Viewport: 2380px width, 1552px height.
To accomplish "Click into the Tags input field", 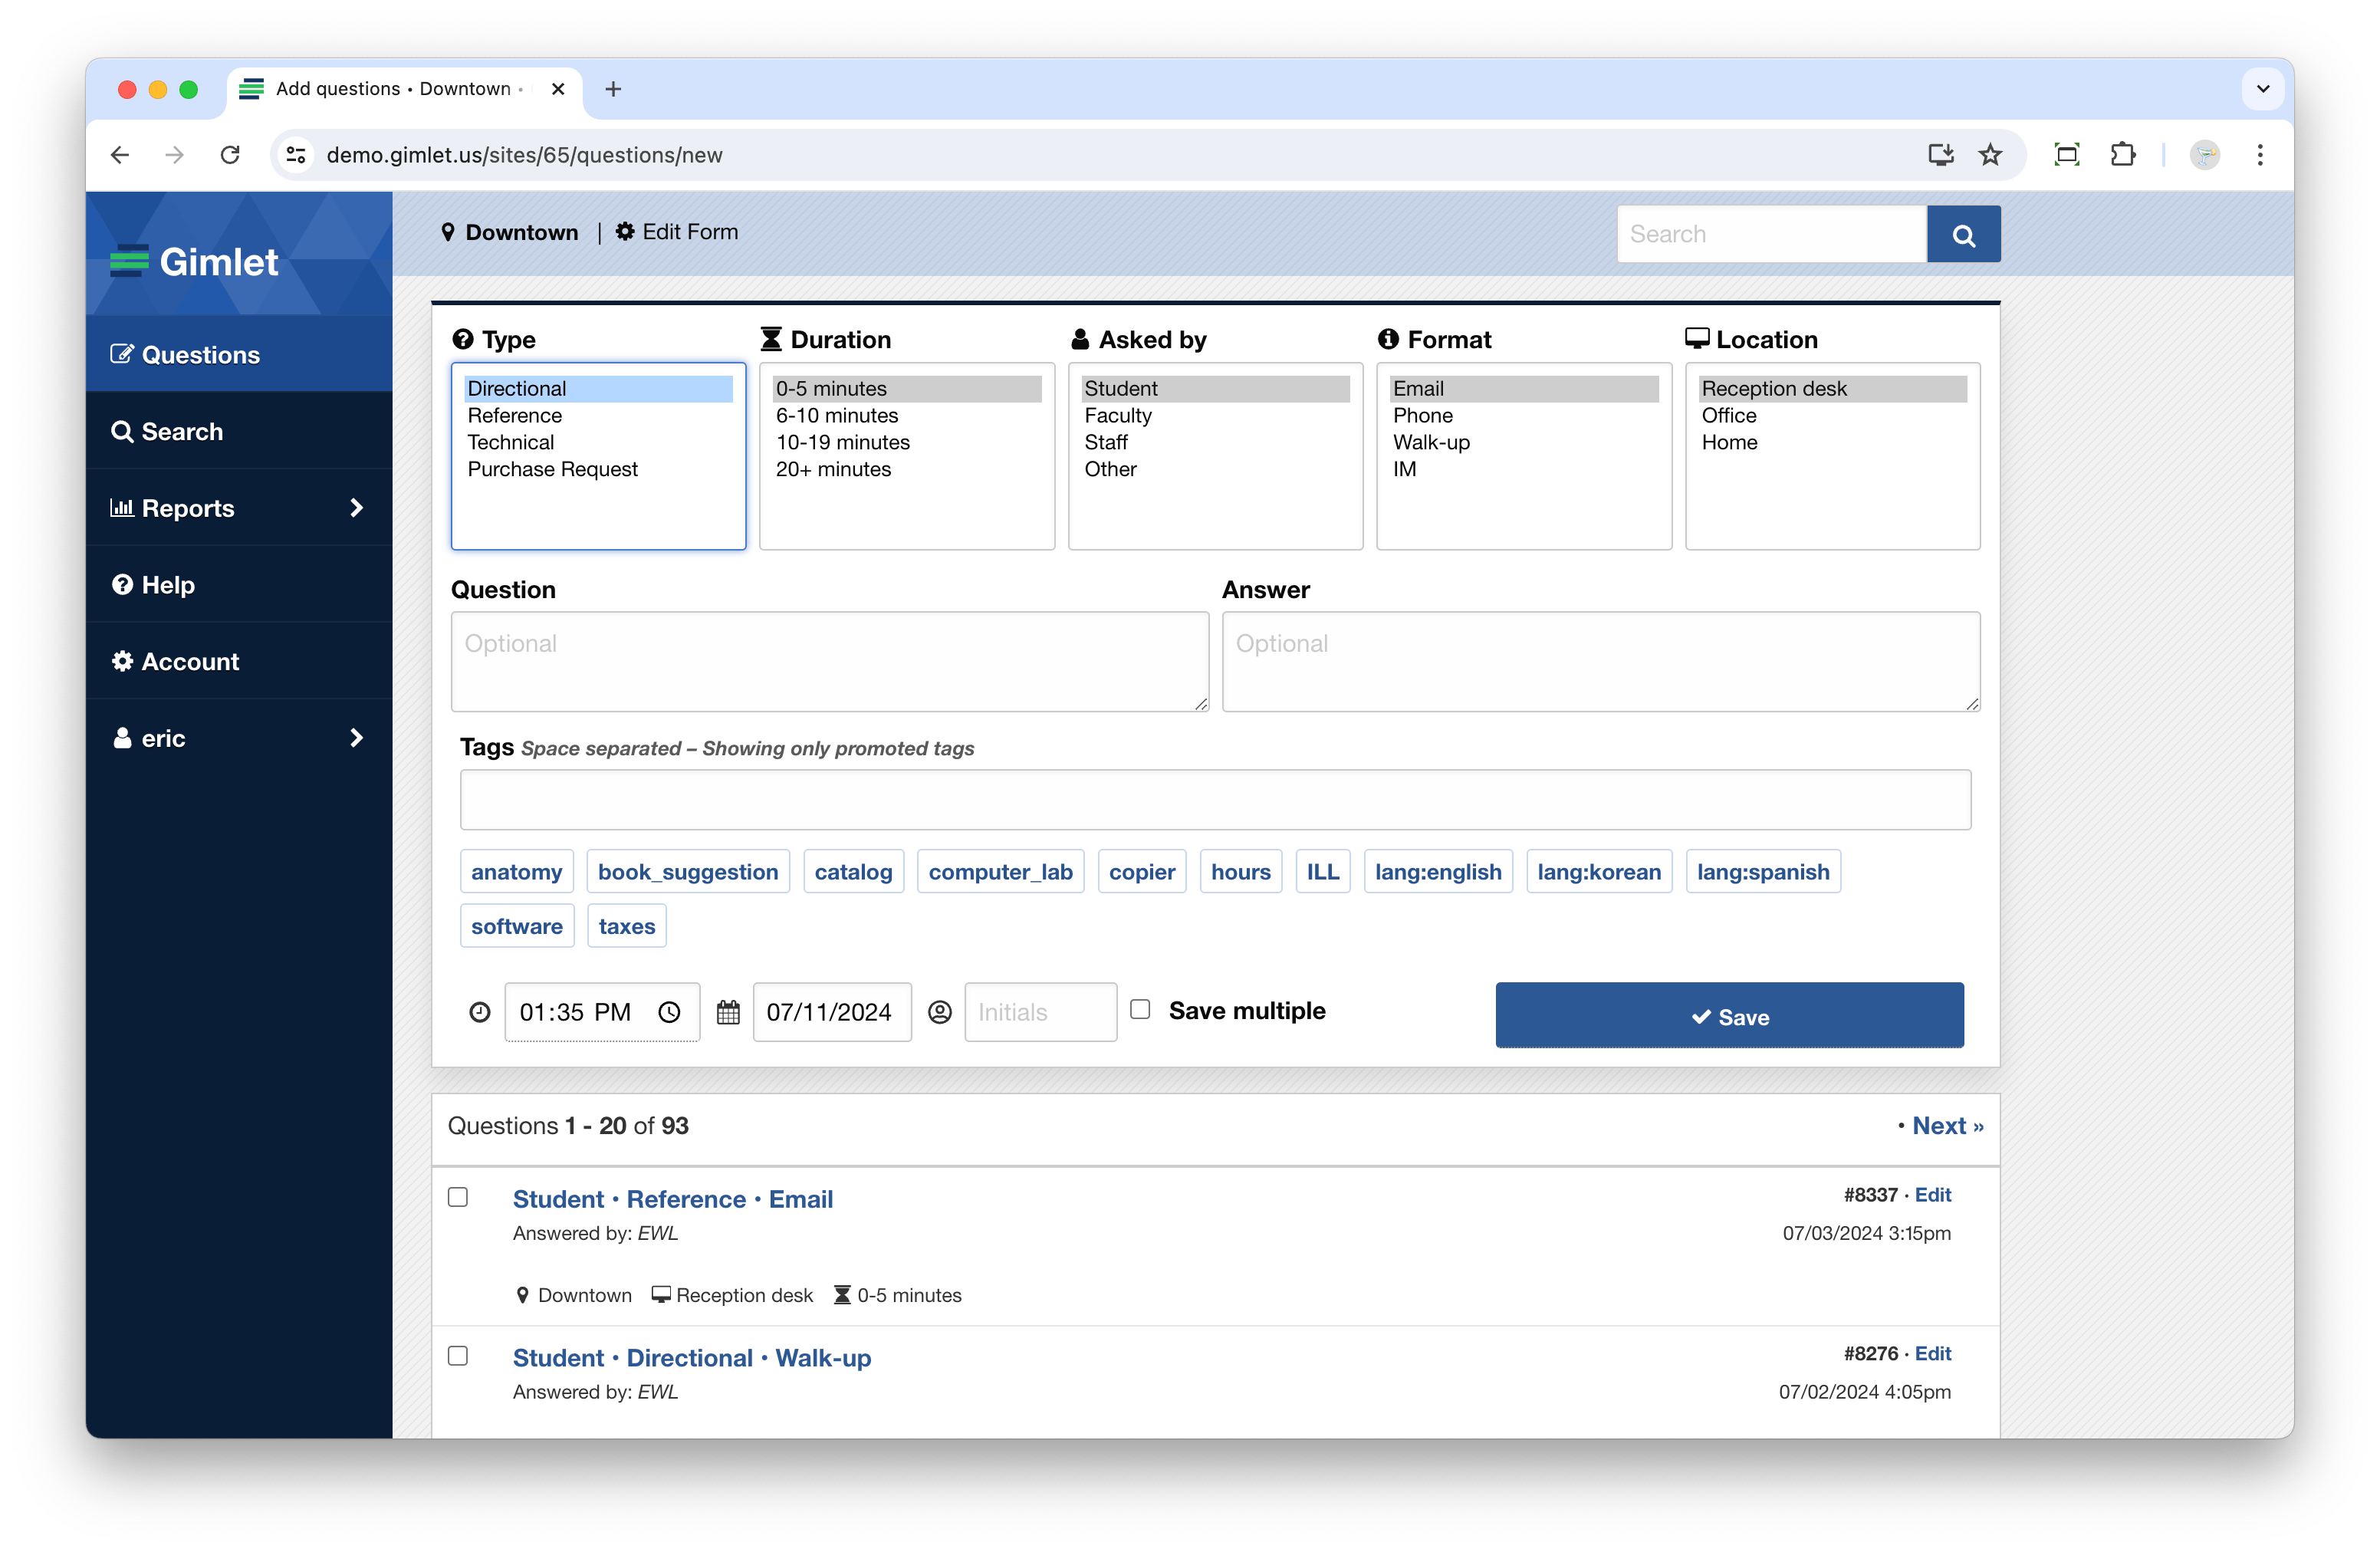I will tap(1215, 800).
